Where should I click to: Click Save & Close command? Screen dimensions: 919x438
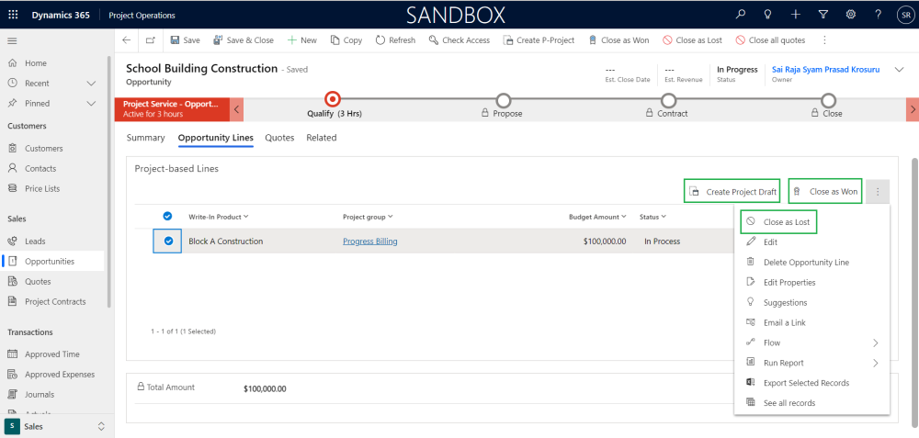(244, 40)
